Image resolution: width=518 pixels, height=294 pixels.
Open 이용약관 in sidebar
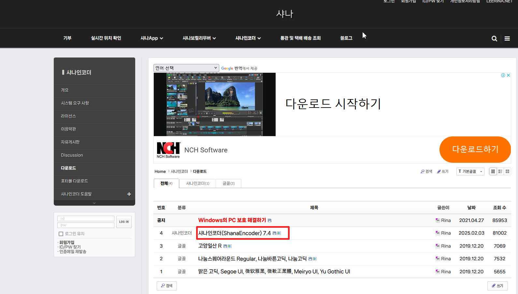pos(94,129)
